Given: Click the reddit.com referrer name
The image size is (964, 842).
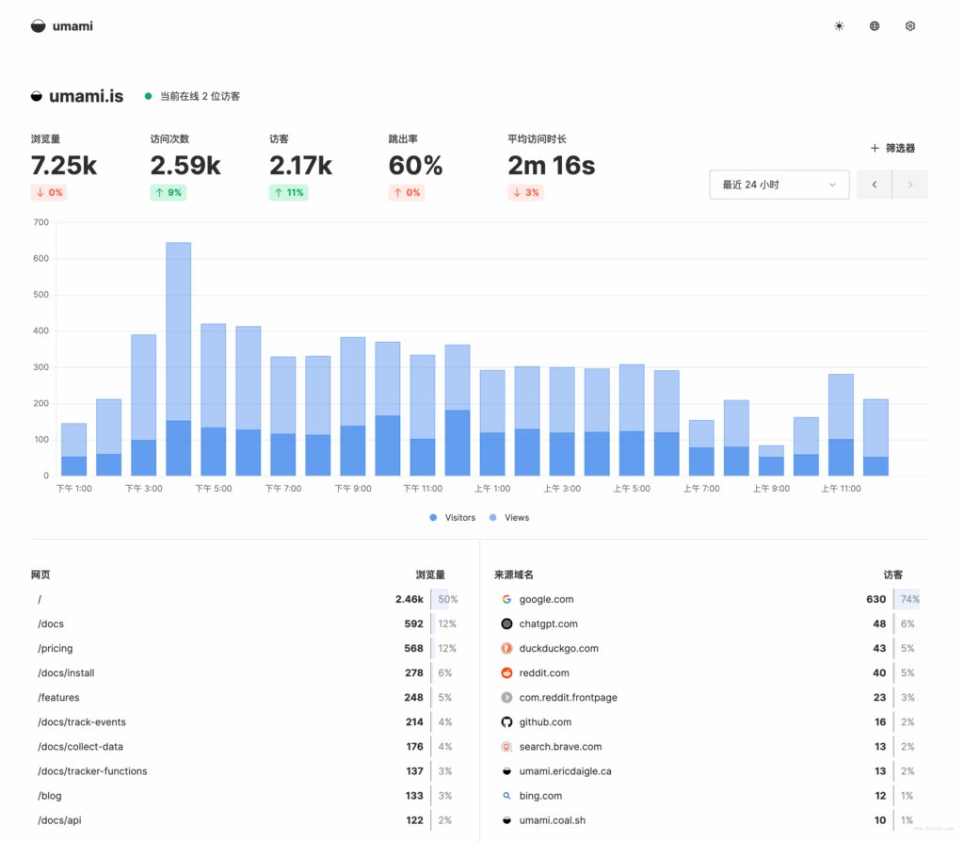Looking at the screenshot, I should 544,672.
